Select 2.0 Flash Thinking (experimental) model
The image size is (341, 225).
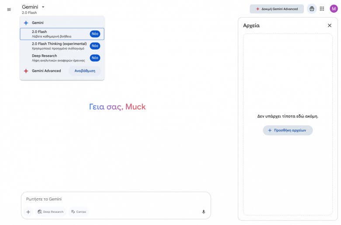tap(62, 46)
